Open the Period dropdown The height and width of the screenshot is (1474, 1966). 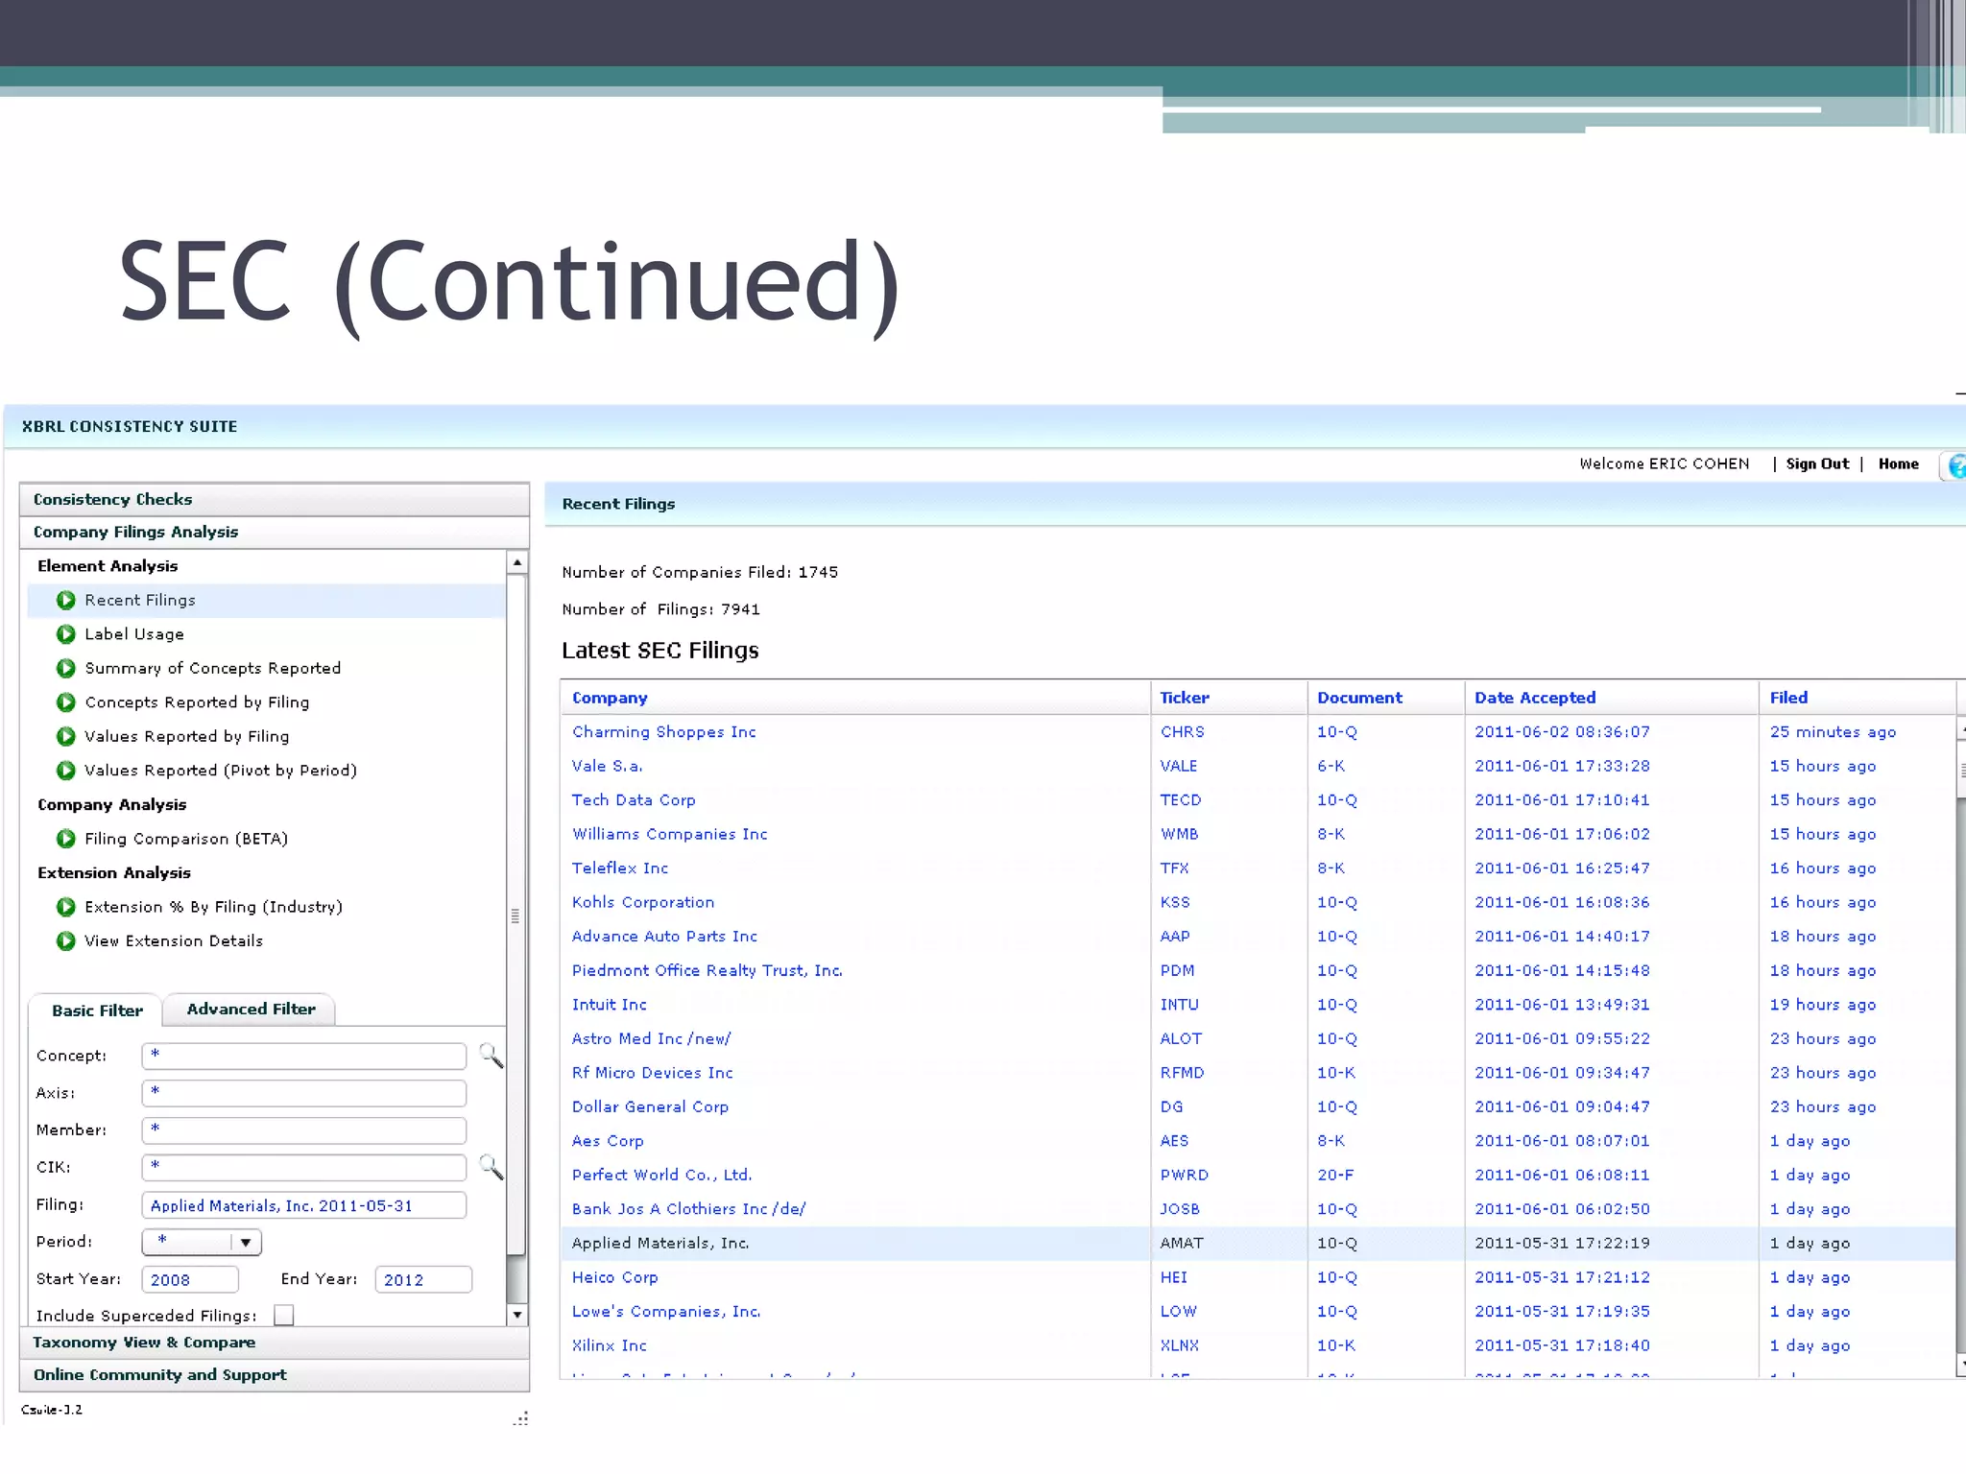click(x=246, y=1242)
